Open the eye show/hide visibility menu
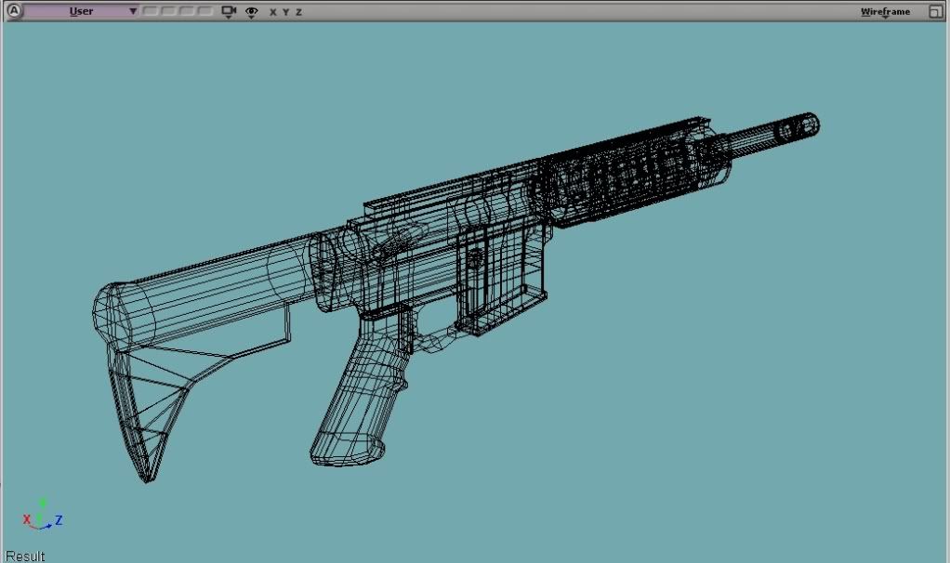Viewport: 950px width, 563px height. pos(251,12)
